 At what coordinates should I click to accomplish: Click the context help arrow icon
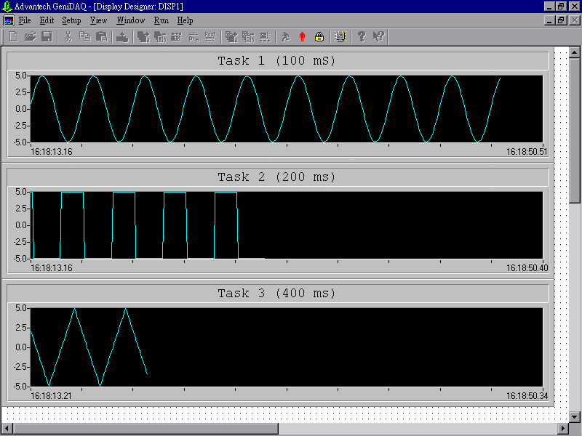(x=378, y=36)
